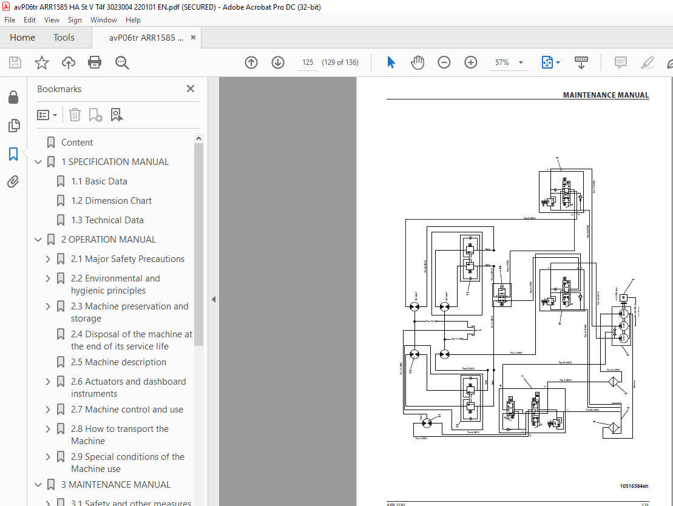673x506 pixels.
Task: Open the Help menu
Action: [133, 20]
